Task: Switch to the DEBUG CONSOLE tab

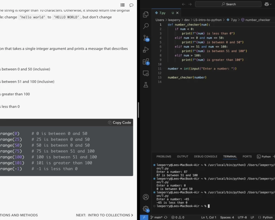Action: [206, 156]
